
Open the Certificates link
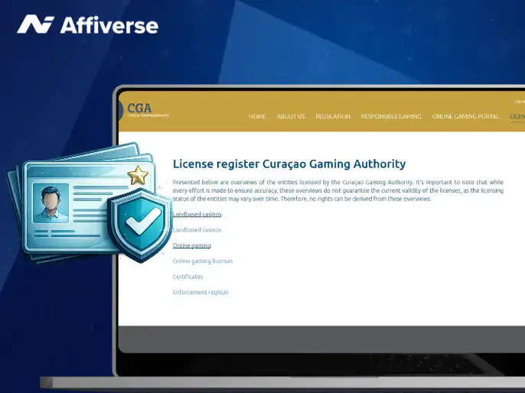point(187,277)
